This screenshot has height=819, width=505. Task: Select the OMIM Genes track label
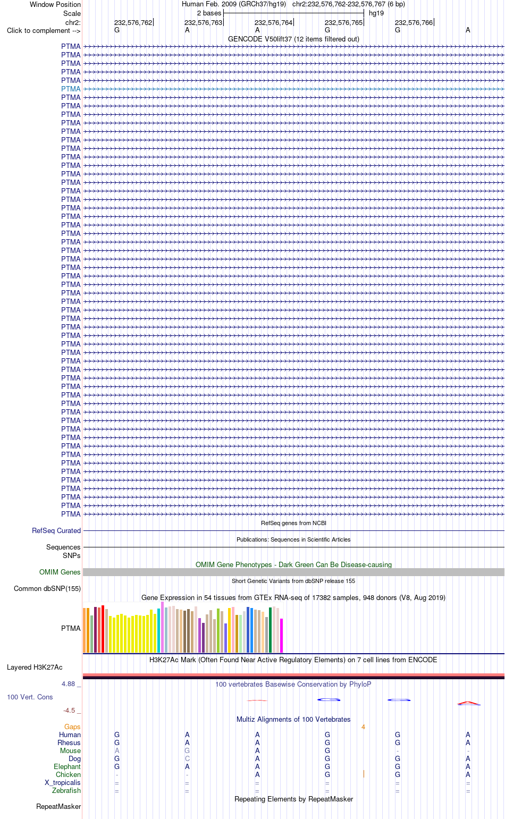pyautogui.click(x=60, y=572)
